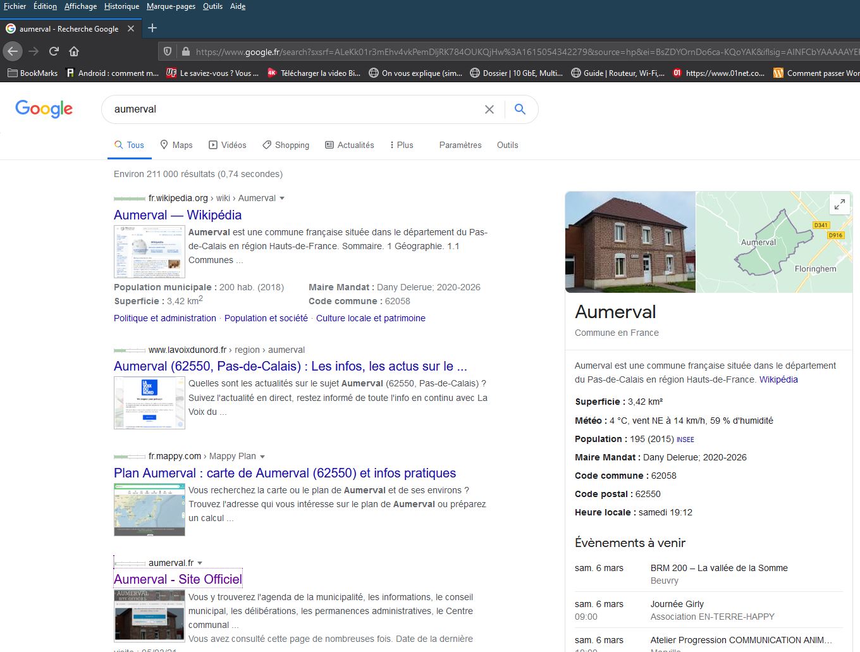
Task: Open the Wikipédia result thumbnail
Action: pos(149,252)
